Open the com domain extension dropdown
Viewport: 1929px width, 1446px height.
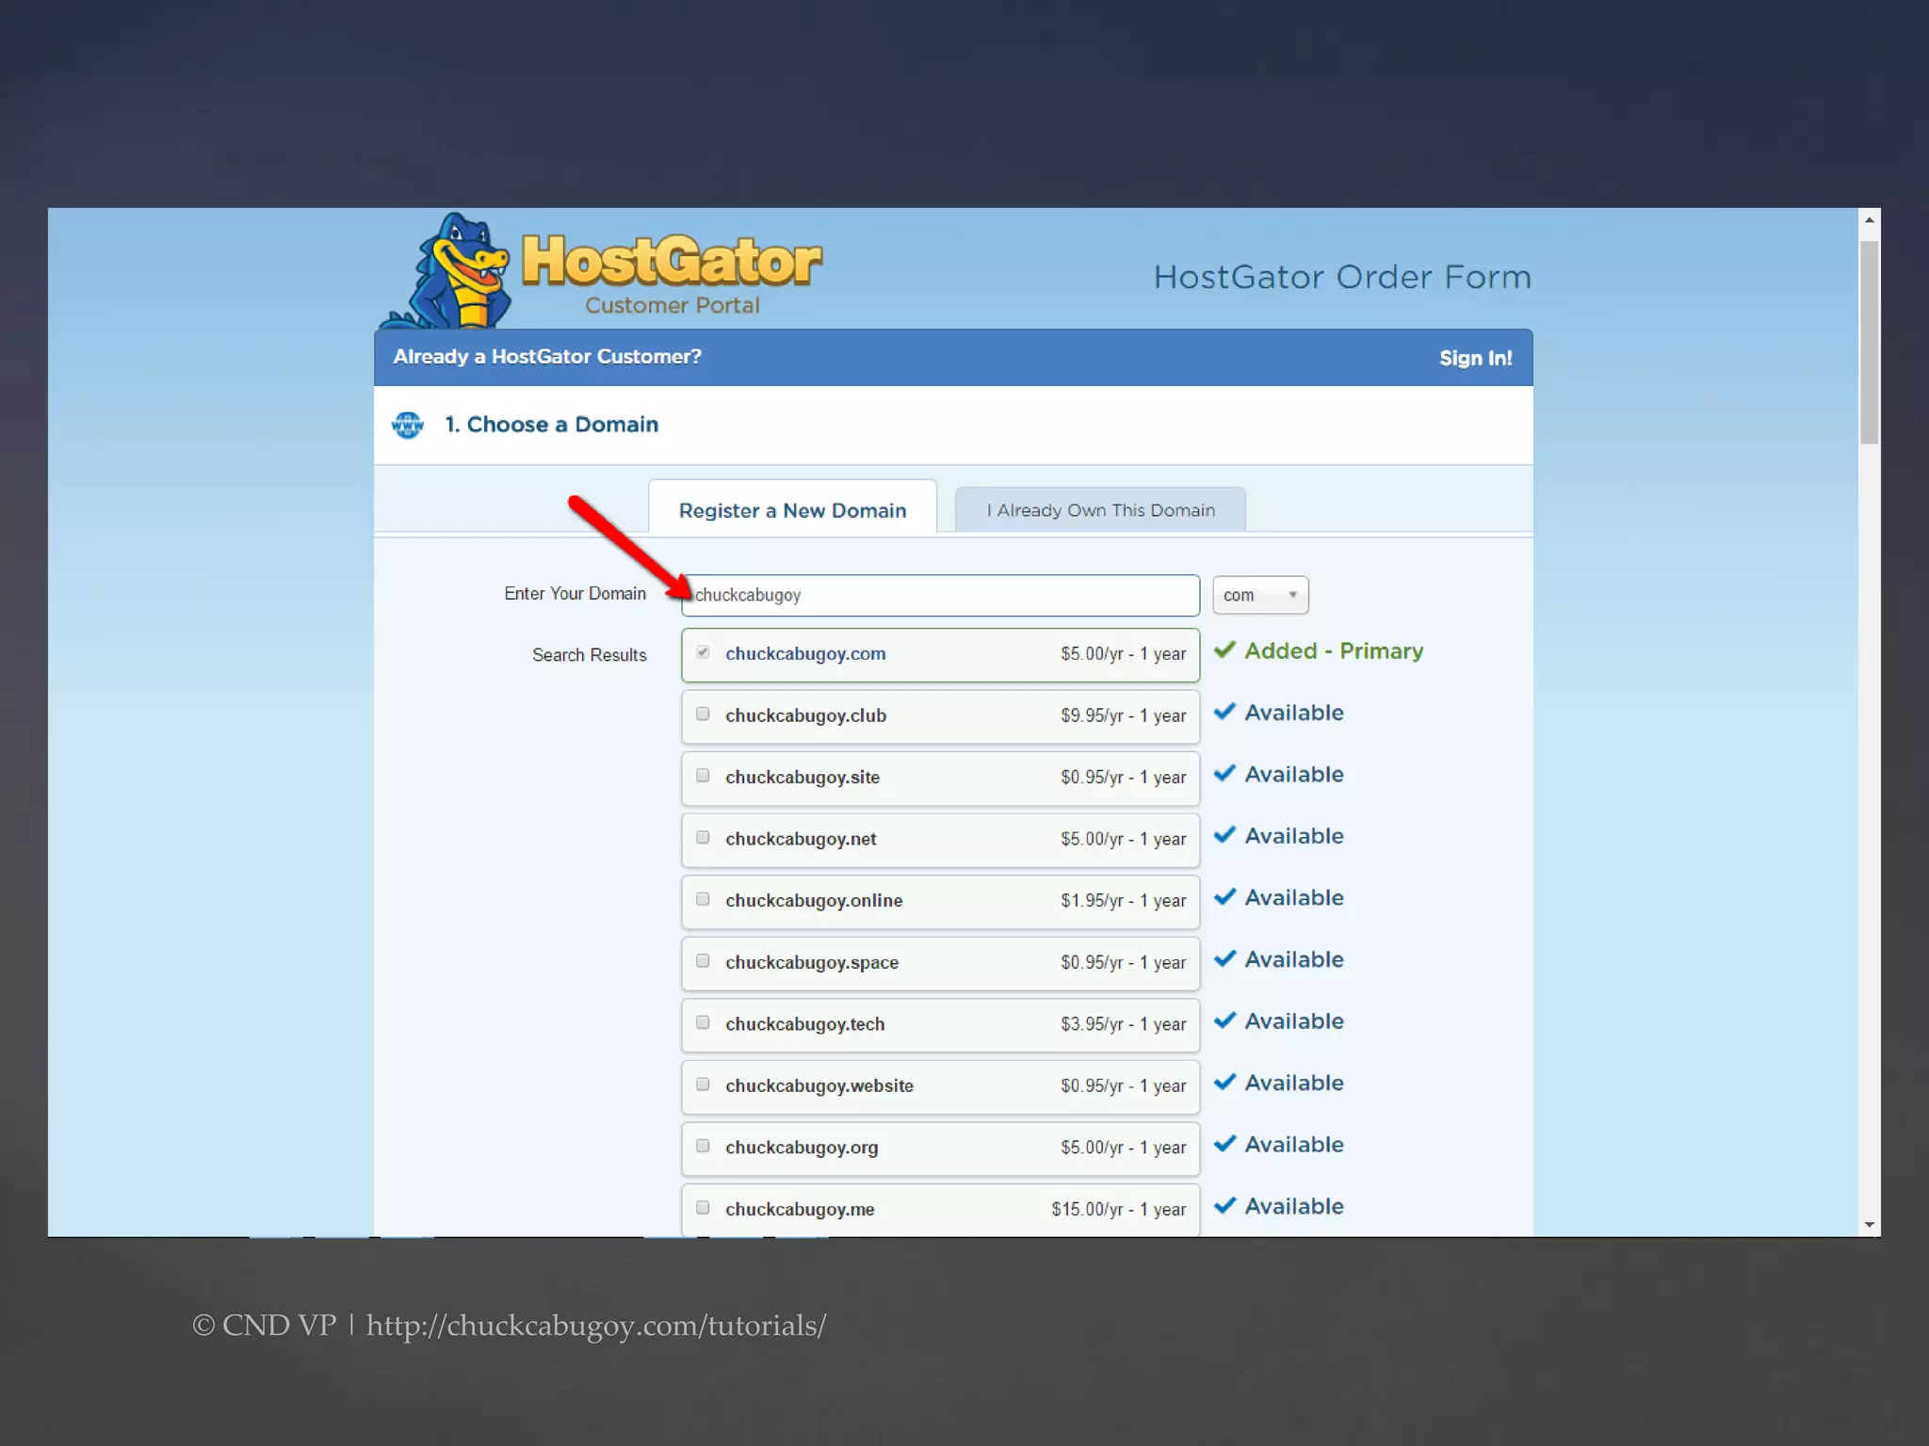pos(1260,595)
